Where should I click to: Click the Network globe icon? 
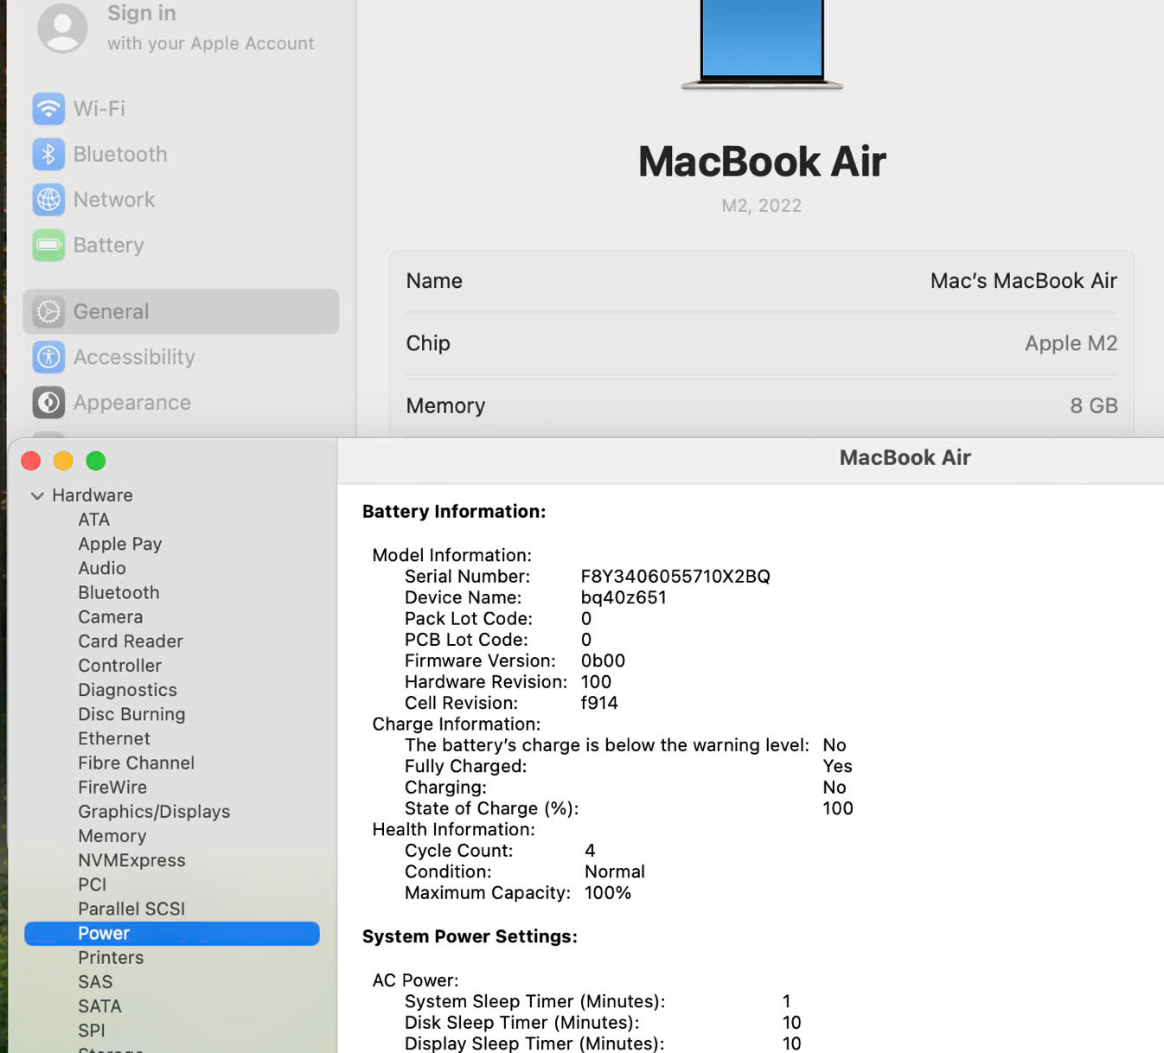tap(48, 200)
